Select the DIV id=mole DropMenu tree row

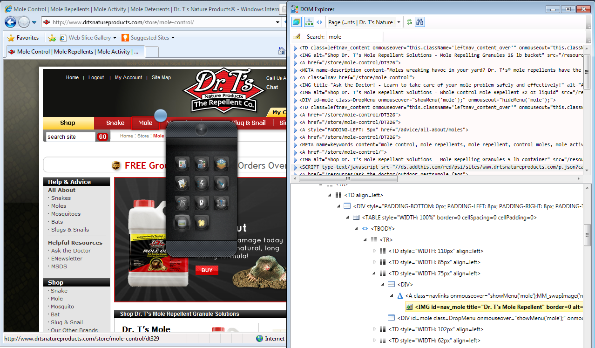(485, 318)
